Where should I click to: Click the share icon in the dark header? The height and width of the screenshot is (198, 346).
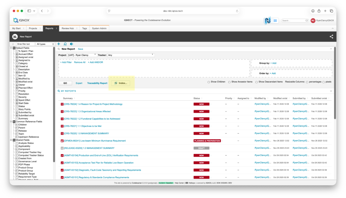point(331,36)
